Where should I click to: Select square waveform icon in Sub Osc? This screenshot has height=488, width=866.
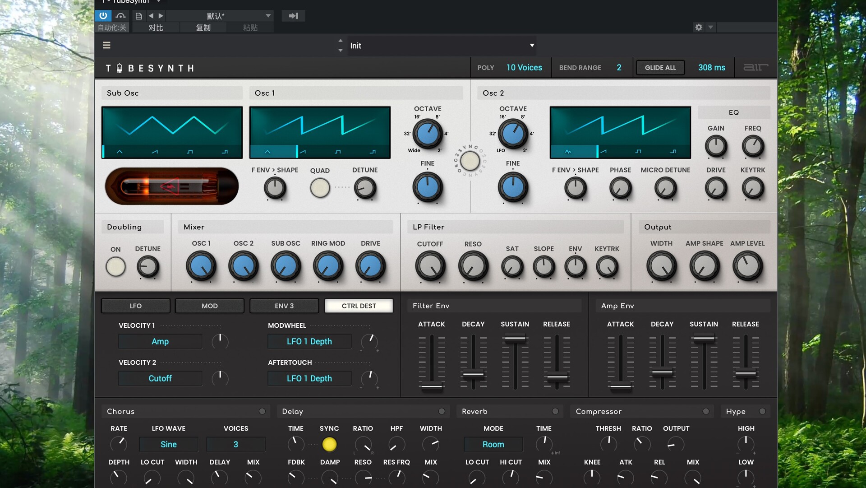point(190,152)
